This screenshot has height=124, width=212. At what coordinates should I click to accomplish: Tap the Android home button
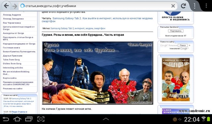pyautogui.click(x=17, y=119)
